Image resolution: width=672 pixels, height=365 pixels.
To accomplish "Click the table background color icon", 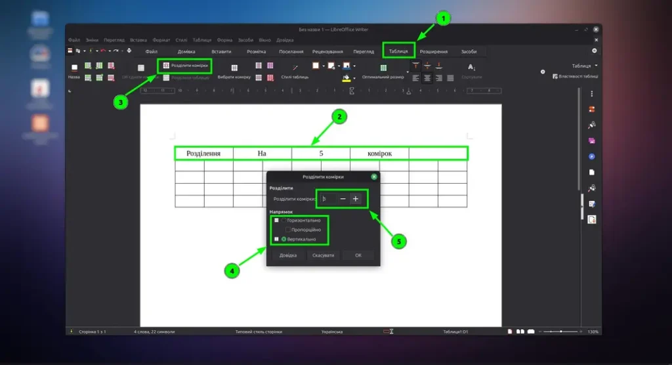I will pyautogui.click(x=346, y=66).
